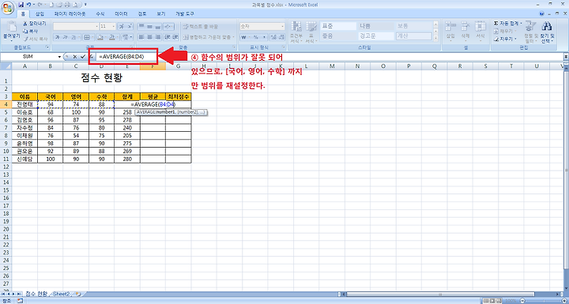Select all cells corner button
This screenshot has height=304, width=569.
6,66
